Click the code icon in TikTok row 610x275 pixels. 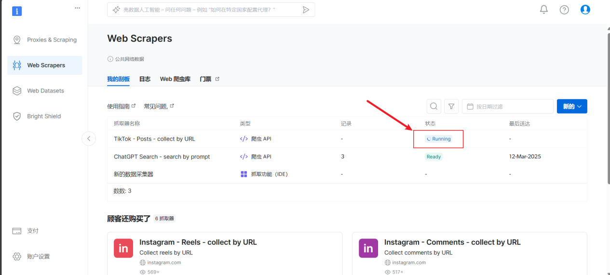[244, 139]
